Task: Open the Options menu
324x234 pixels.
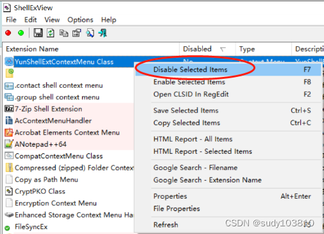Action: [x=80, y=20]
